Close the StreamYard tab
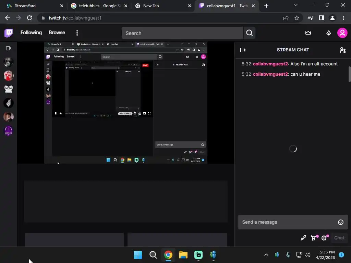The height and width of the screenshot is (263, 351). pos(62,6)
